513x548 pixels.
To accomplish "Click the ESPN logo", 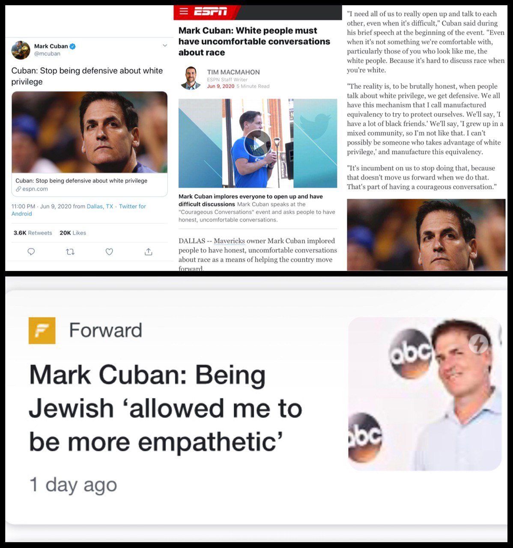I will point(210,12).
